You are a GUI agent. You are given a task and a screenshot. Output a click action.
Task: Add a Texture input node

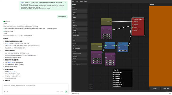coord(80,15)
